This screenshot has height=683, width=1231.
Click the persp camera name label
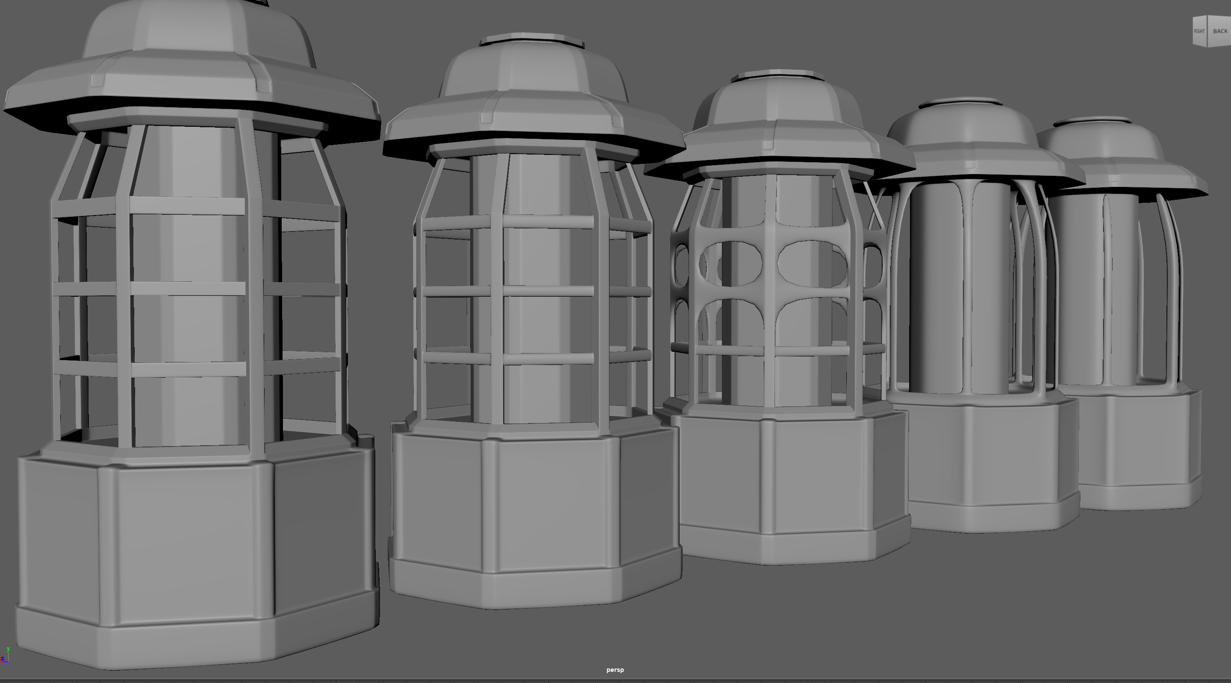click(615, 670)
